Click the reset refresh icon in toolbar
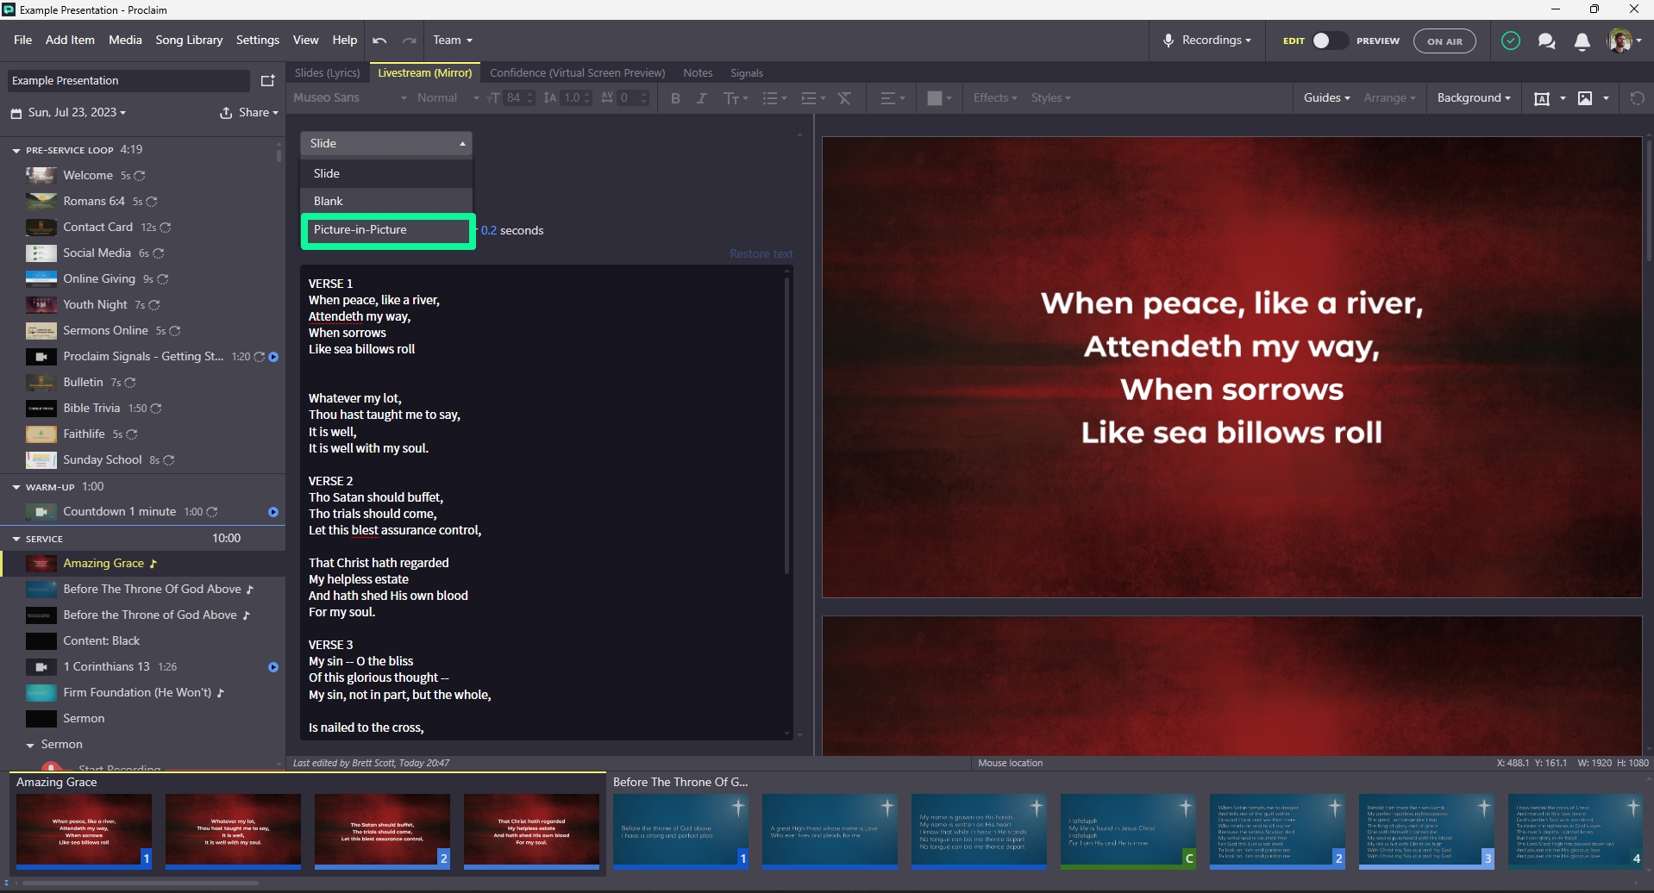Screen dimensions: 1654x893 coord(1637,98)
